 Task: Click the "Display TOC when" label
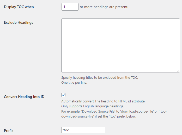[x=19, y=7]
